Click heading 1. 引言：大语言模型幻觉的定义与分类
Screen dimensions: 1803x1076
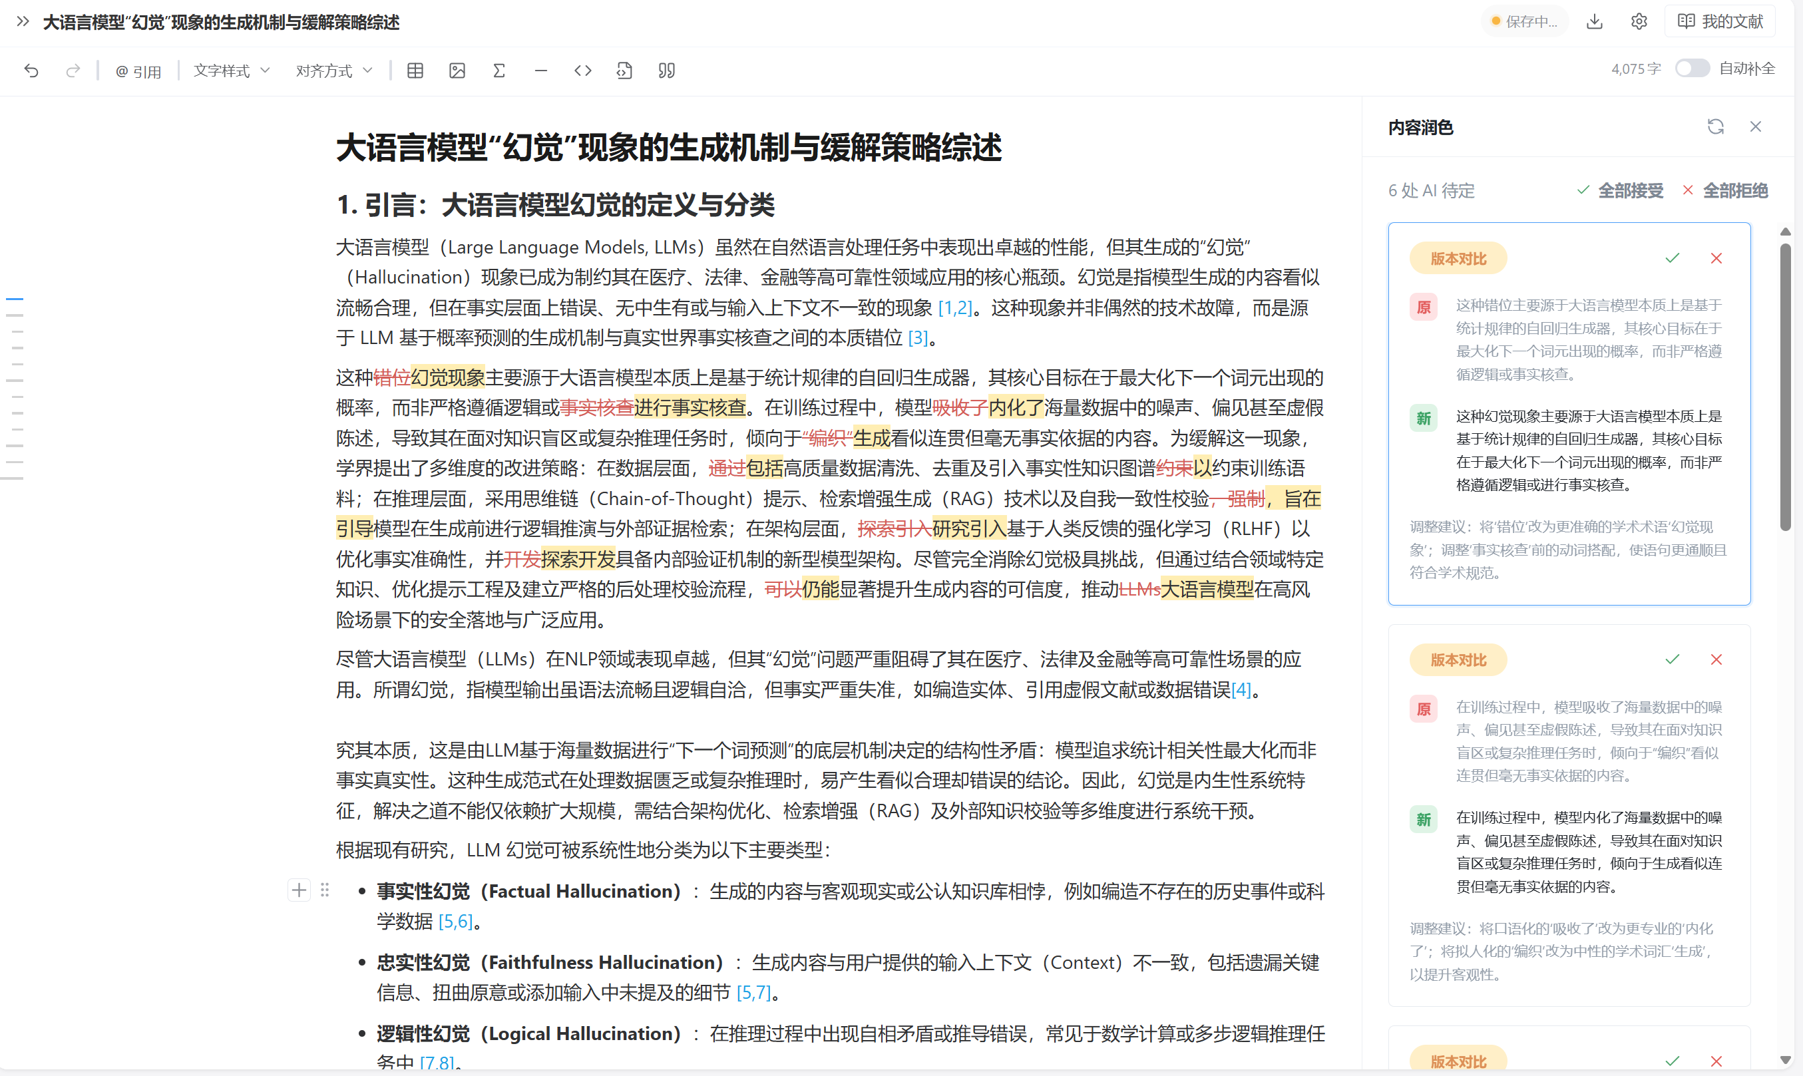tap(555, 205)
